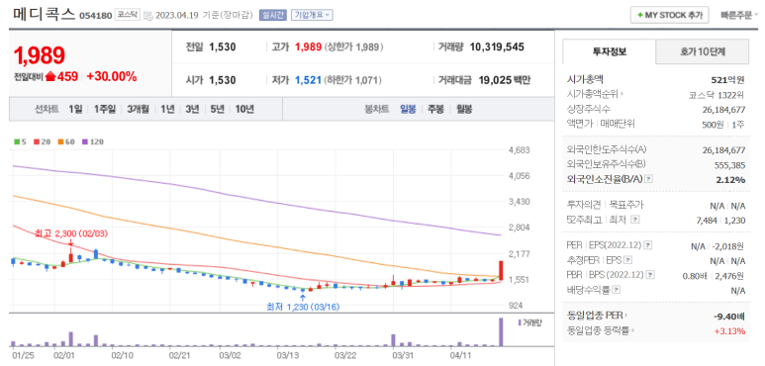This screenshot has width=765, height=366.
Task: Select the 일봉 daily candle chart
Action: click(x=408, y=109)
